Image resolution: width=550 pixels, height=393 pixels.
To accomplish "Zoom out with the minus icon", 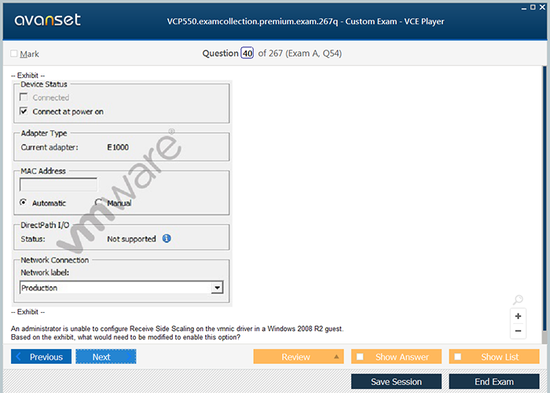I will pos(518,331).
